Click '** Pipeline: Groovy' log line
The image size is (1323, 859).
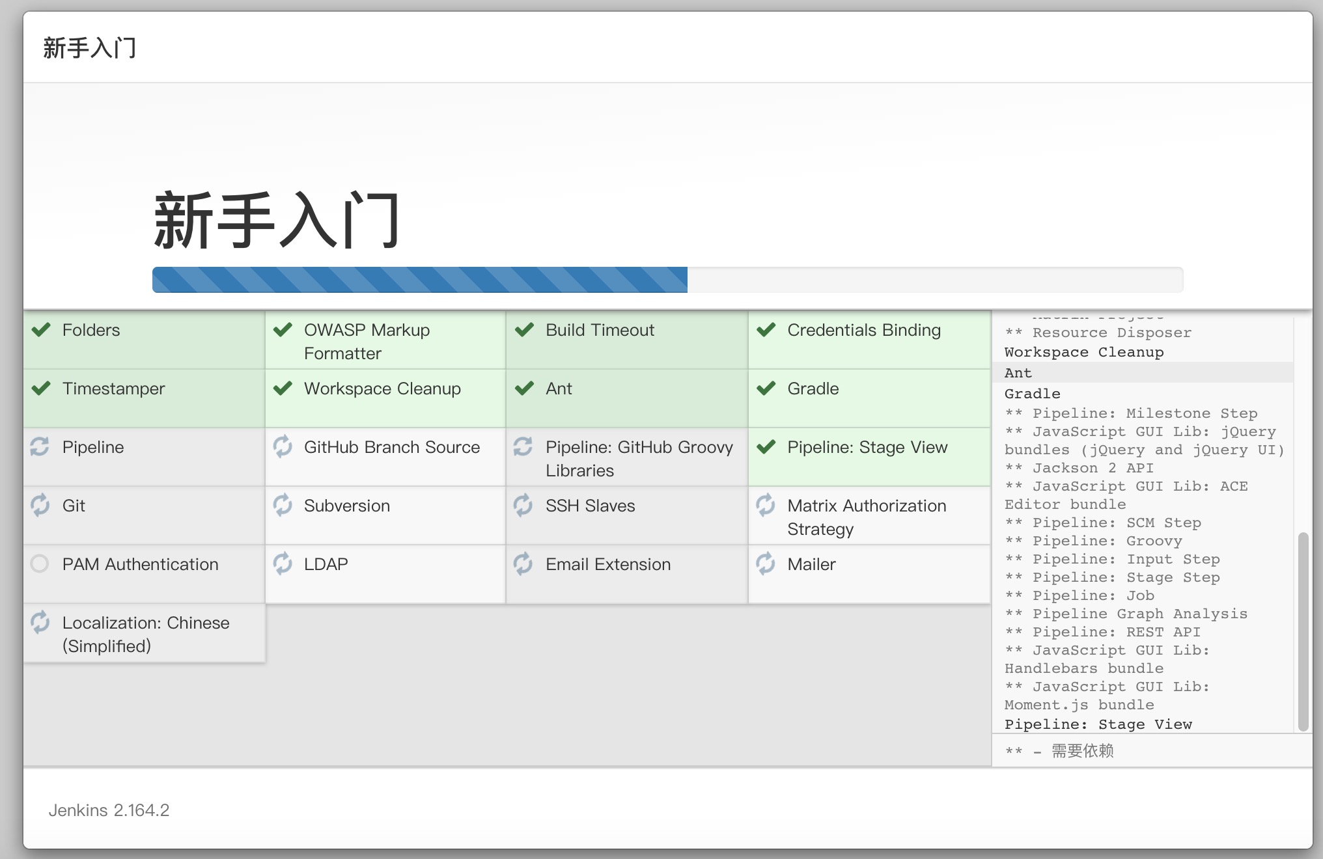[x=1093, y=541]
